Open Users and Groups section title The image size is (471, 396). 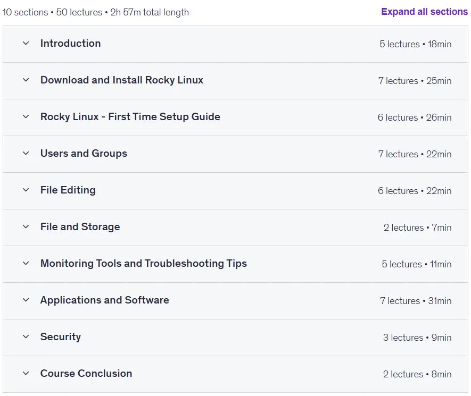point(84,153)
